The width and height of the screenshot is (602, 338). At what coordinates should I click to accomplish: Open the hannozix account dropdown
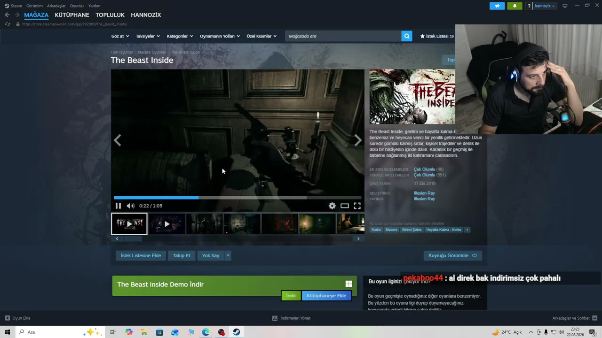[545, 6]
